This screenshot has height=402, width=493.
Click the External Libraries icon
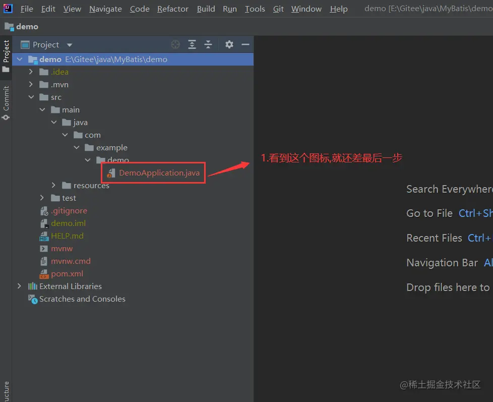pyautogui.click(x=33, y=286)
